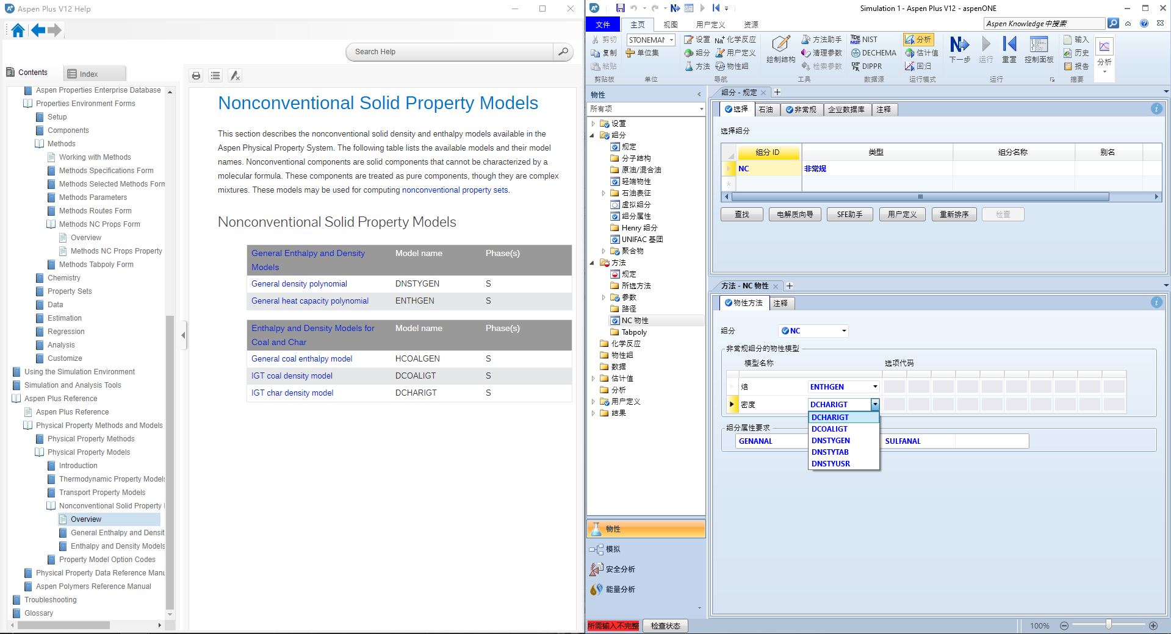1171x634 pixels.
Task: Open 历史 history in summary group
Action: click(x=1076, y=53)
